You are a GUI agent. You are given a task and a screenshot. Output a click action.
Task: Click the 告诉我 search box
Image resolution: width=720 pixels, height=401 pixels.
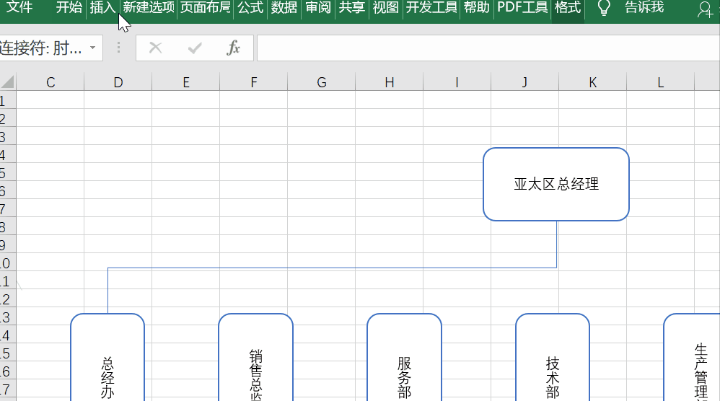(x=644, y=7)
